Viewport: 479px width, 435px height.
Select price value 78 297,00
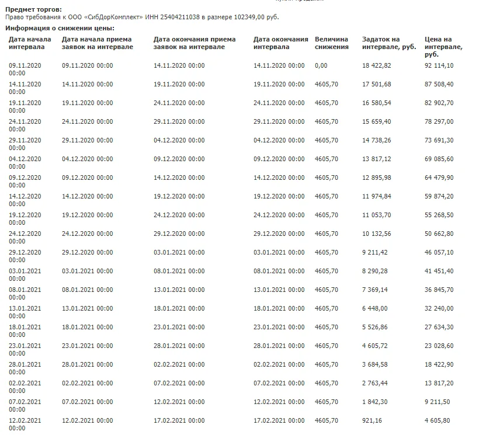point(439,121)
